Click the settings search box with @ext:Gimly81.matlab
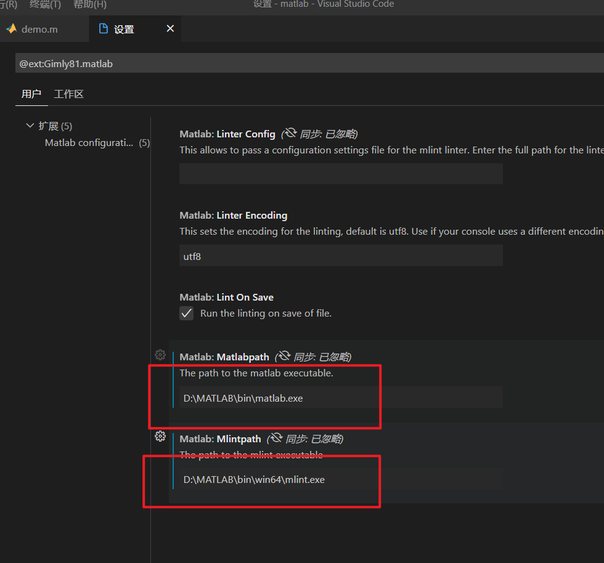The image size is (604, 563). tap(309, 63)
